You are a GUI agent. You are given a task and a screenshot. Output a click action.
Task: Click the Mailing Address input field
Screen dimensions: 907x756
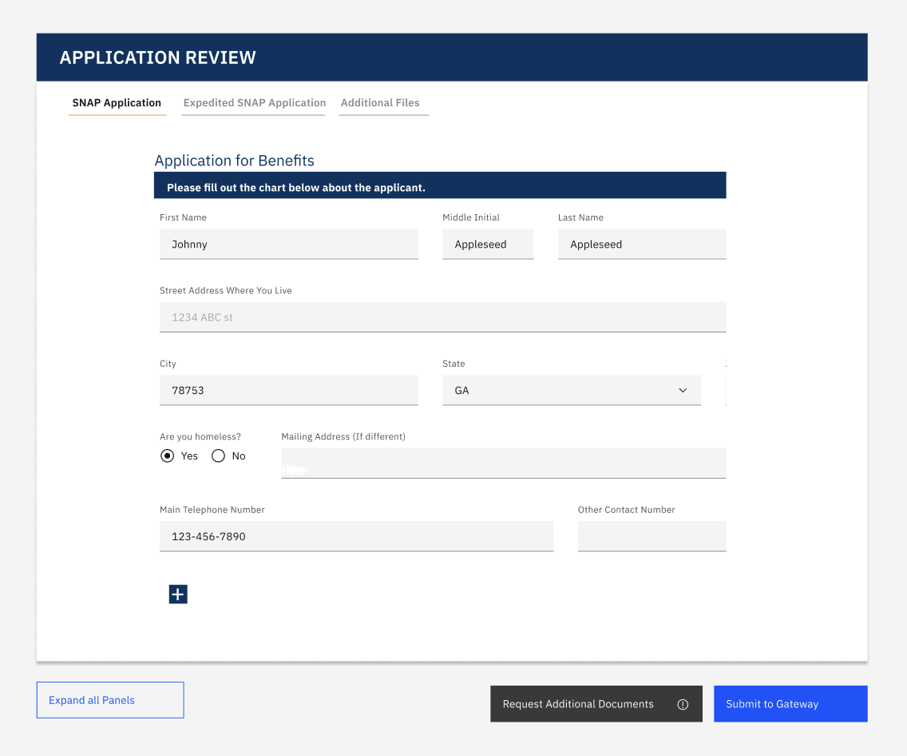coord(503,463)
